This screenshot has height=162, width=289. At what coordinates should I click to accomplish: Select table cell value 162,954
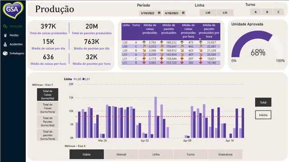tap(172, 54)
